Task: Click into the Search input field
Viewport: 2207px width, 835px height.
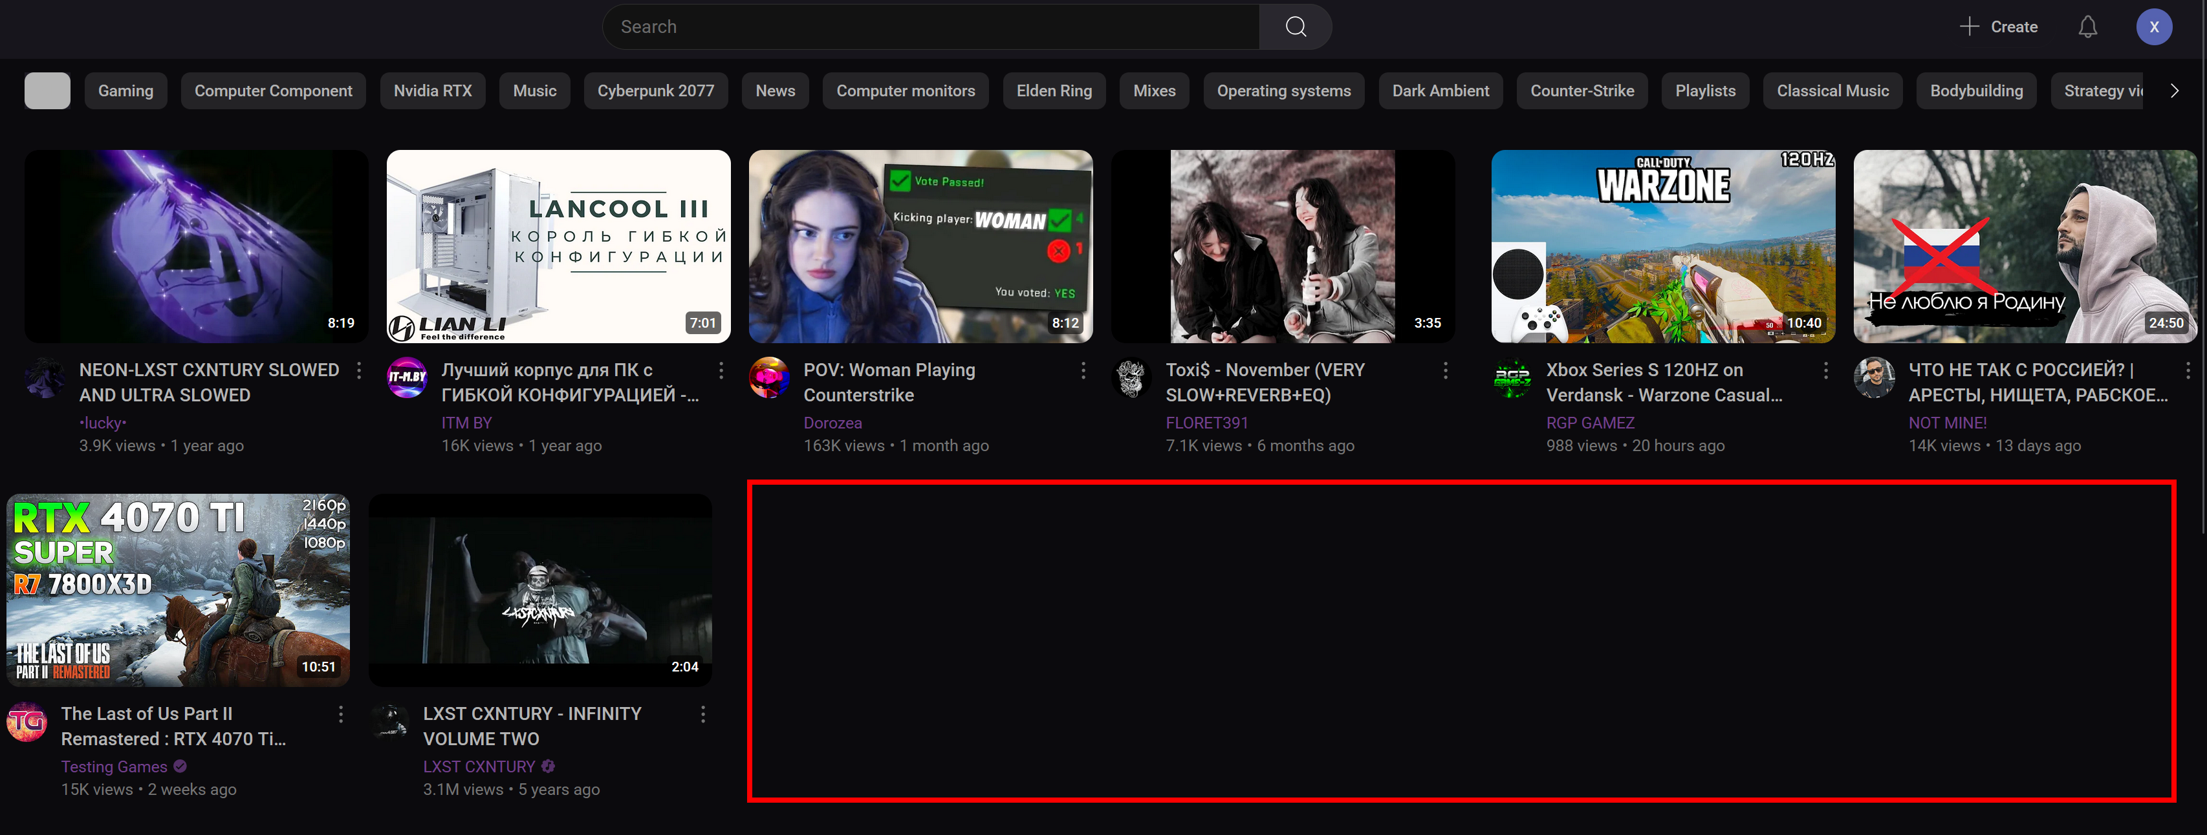Action: tap(931, 26)
